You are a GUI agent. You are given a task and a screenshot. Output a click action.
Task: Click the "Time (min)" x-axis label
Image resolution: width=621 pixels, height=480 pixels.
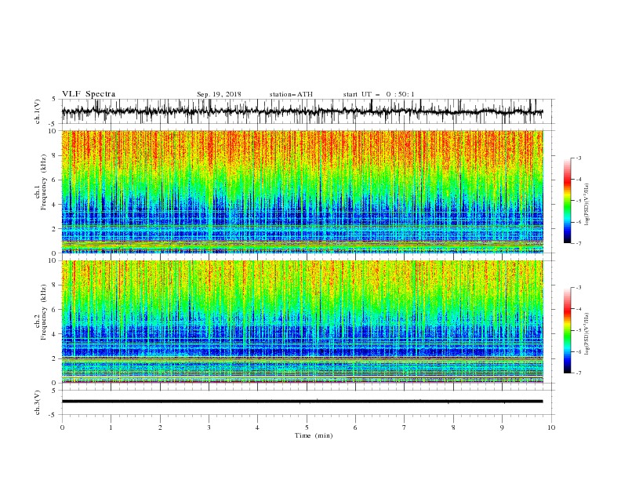(314, 435)
